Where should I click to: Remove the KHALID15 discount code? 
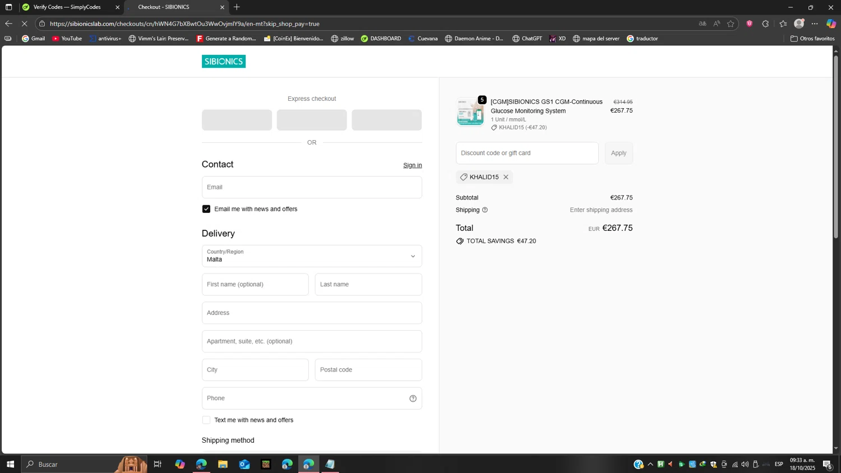click(x=506, y=177)
